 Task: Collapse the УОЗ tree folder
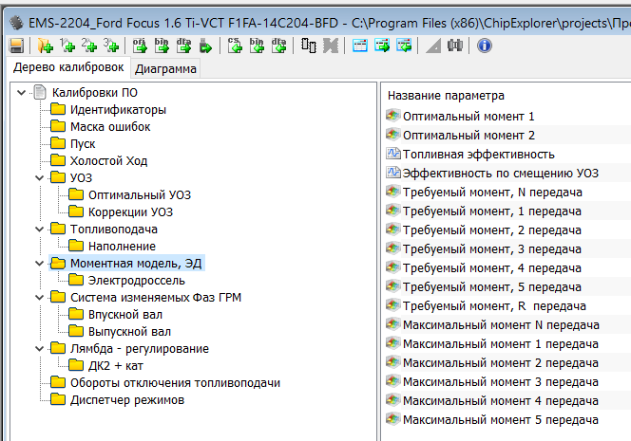tap(39, 178)
